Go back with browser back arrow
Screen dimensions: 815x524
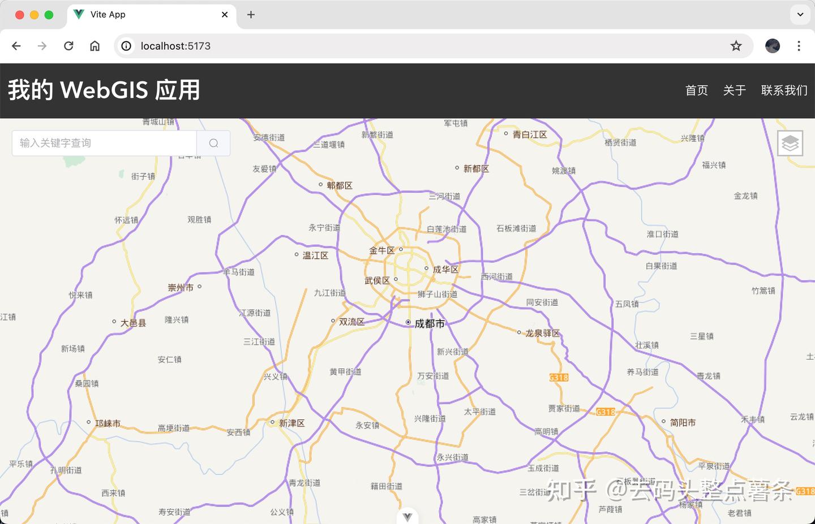(x=16, y=46)
